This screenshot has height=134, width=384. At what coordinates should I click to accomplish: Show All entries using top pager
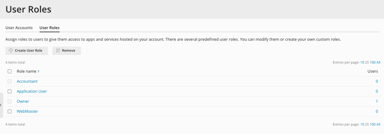(378, 63)
